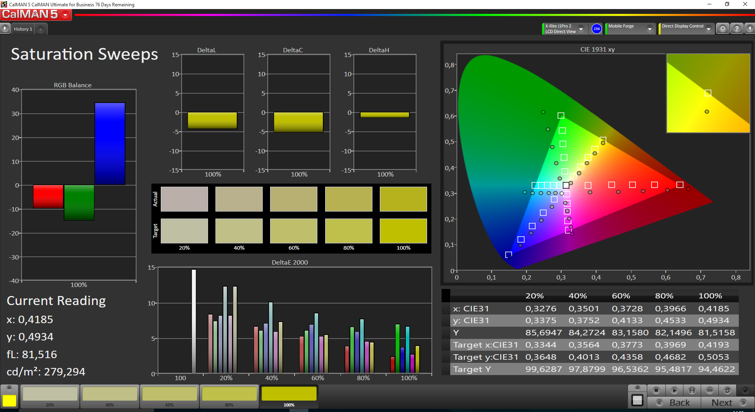Click the 20% column header in data table

pos(534,296)
